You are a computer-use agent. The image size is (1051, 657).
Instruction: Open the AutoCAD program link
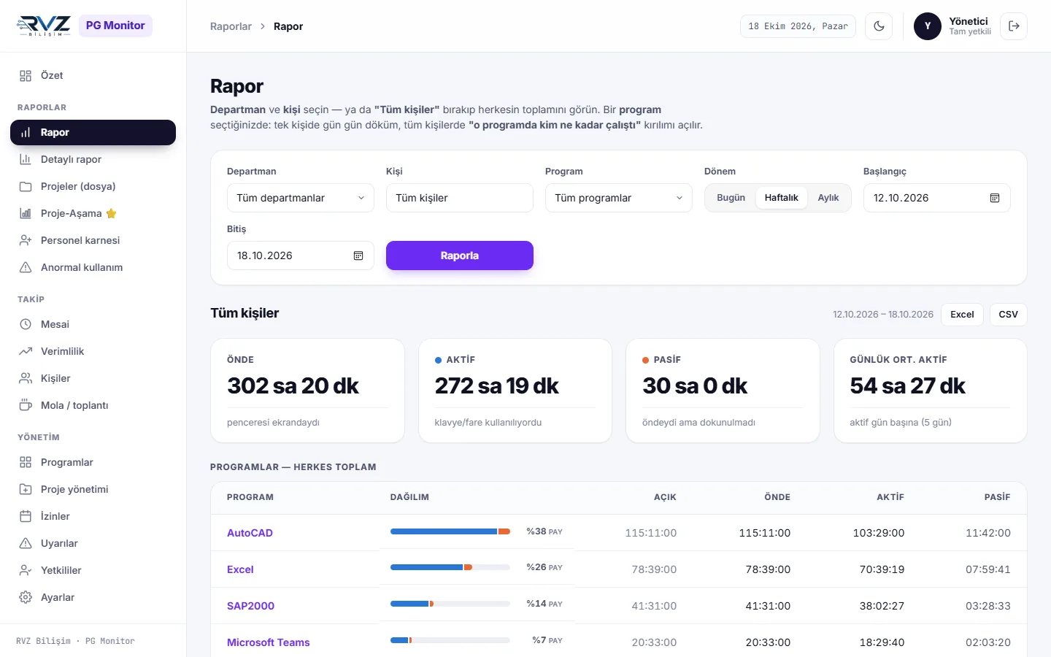pos(250,533)
